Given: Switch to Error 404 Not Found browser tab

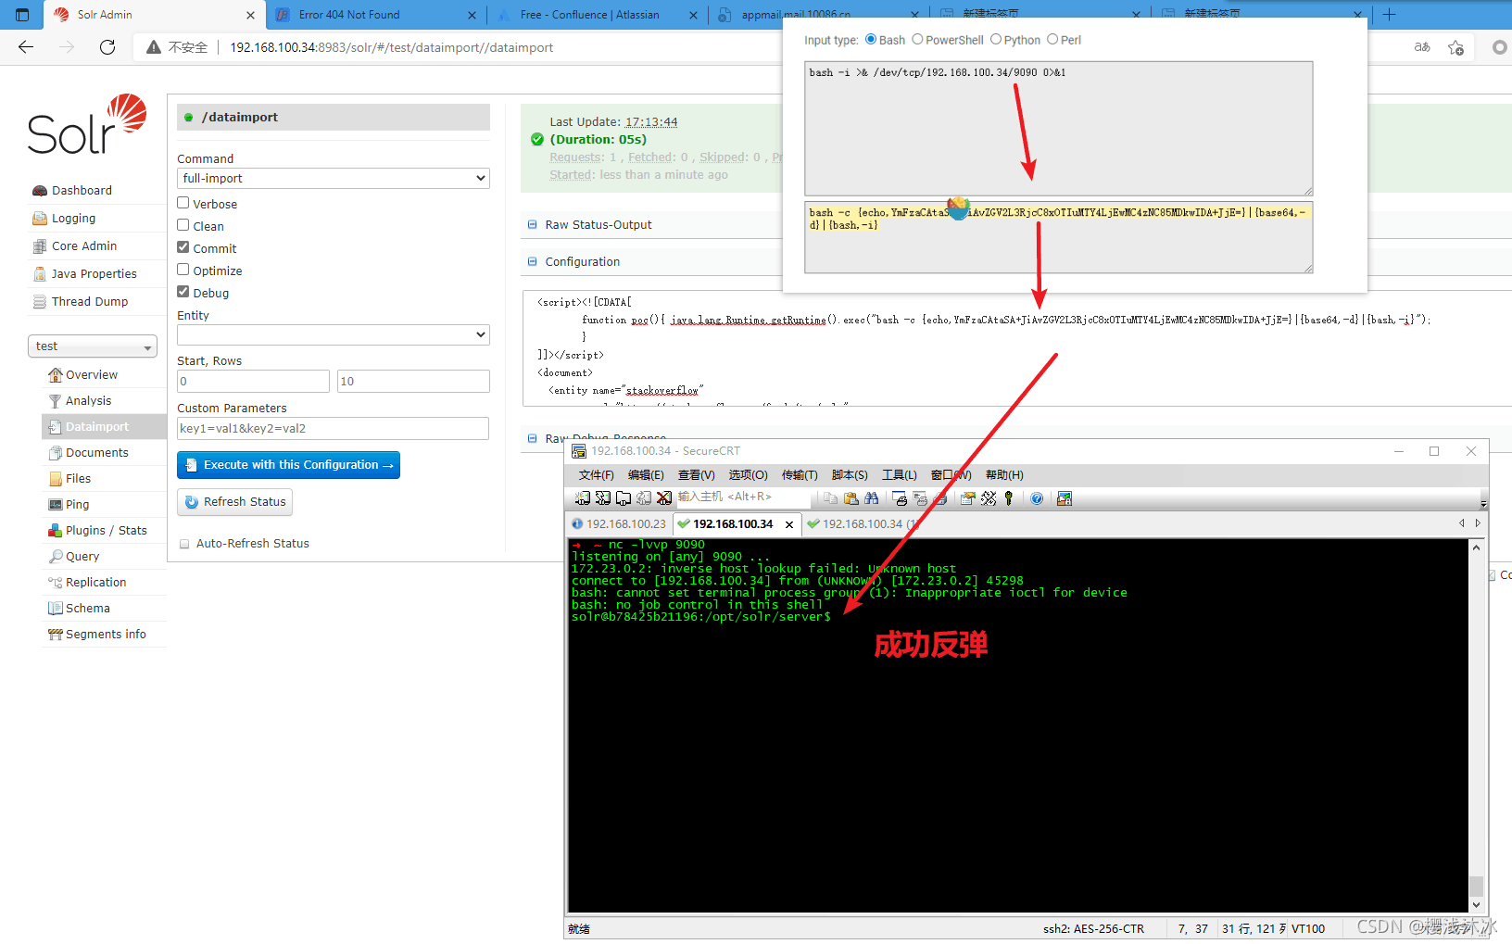Looking at the screenshot, I should click(x=375, y=15).
